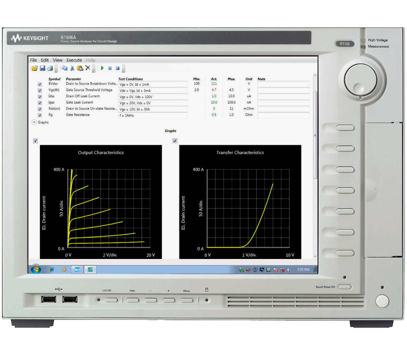The height and width of the screenshot is (347, 407).
Task: Pause the measurement using the Pause icon
Action: 110,68
